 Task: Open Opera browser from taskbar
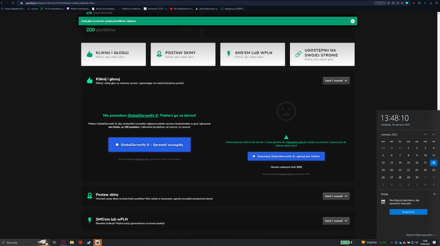click(x=63, y=242)
